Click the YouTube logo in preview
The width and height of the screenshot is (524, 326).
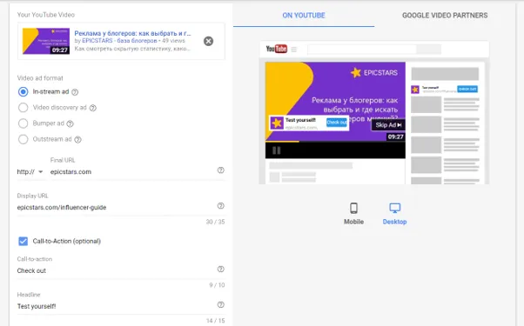pos(277,49)
